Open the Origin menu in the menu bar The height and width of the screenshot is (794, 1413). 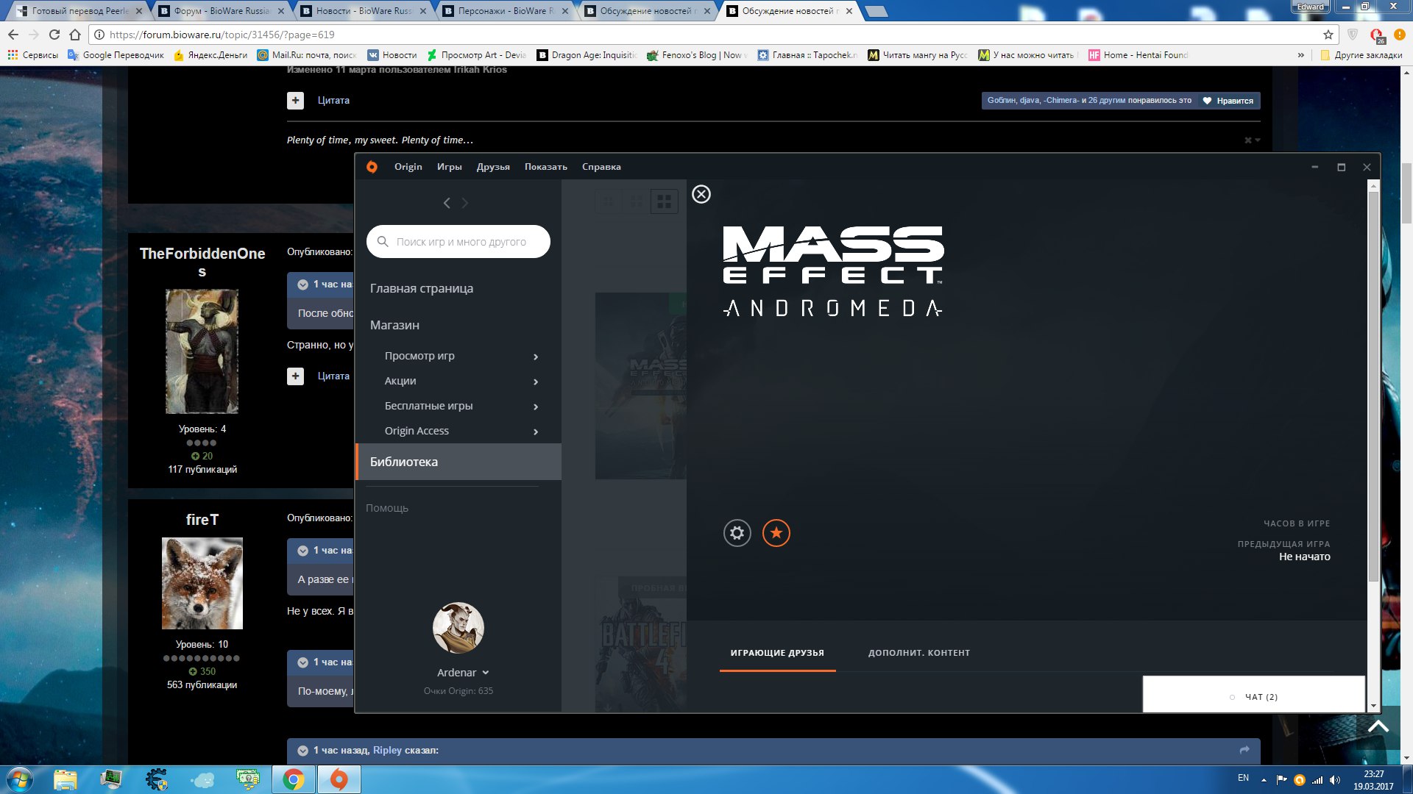pyautogui.click(x=408, y=167)
